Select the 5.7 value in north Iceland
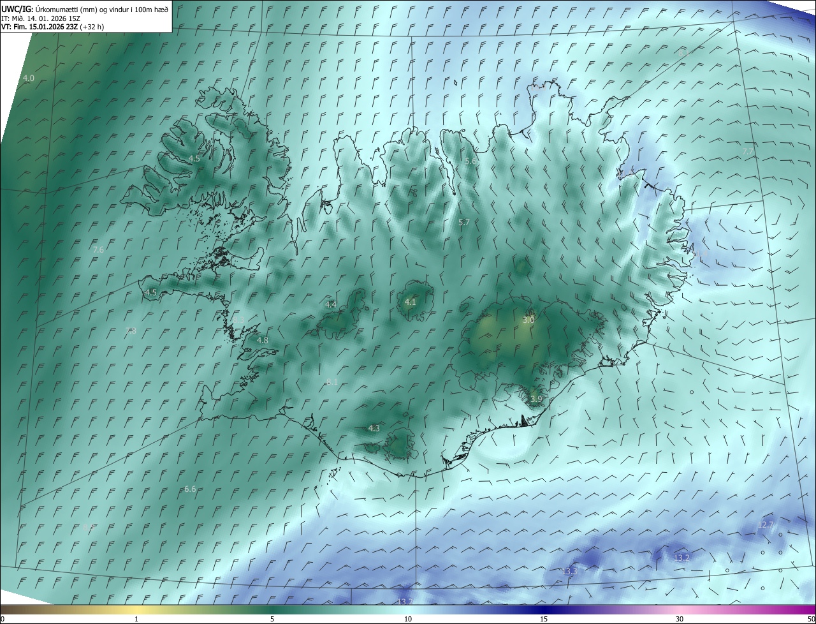Viewport: 816px width, 624px height. tap(464, 222)
